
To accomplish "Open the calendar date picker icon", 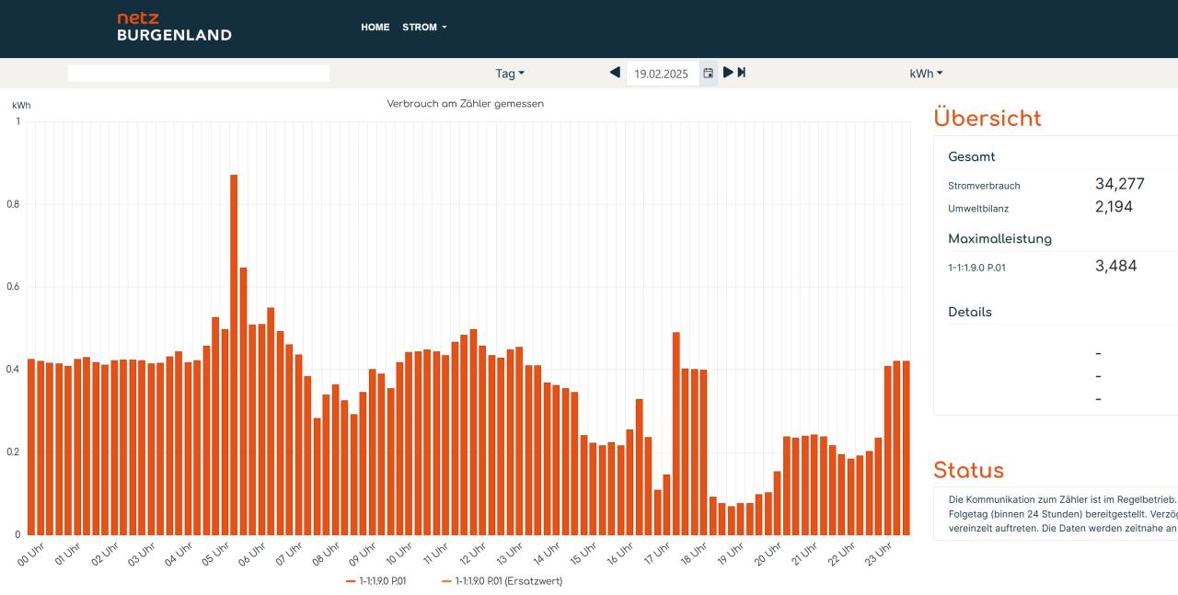I will coord(709,74).
